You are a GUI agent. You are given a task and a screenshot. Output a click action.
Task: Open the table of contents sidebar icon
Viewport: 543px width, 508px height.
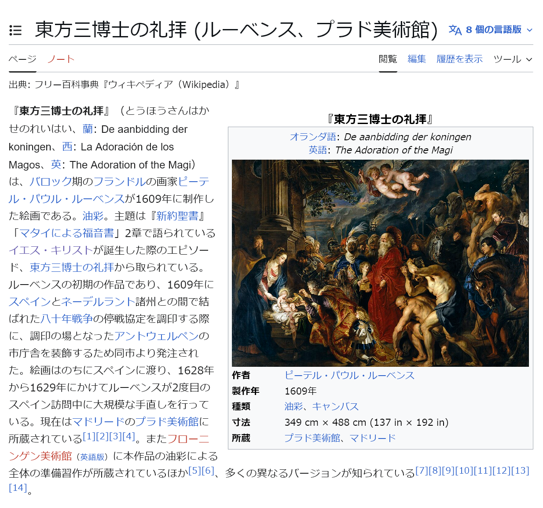(x=15, y=30)
